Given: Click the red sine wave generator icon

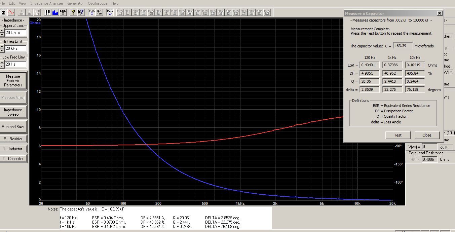Looking at the screenshot, I should 11,12.
